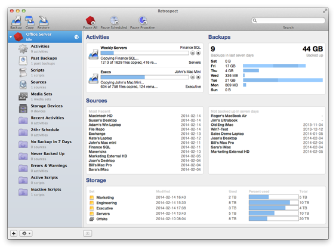Open Never Backed Up folder icon
Screen dimensions: 336x247
pyautogui.click(x=23, y=156)
